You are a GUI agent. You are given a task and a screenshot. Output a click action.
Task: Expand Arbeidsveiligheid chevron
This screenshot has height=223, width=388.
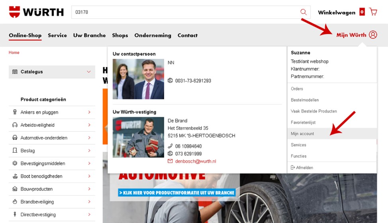click(x=89, y=125)
